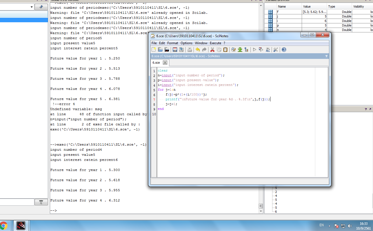Click the Scilab icon in the taskbar

point(21,226)
